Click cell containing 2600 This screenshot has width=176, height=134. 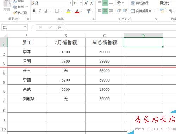click(x=65, y=61)
